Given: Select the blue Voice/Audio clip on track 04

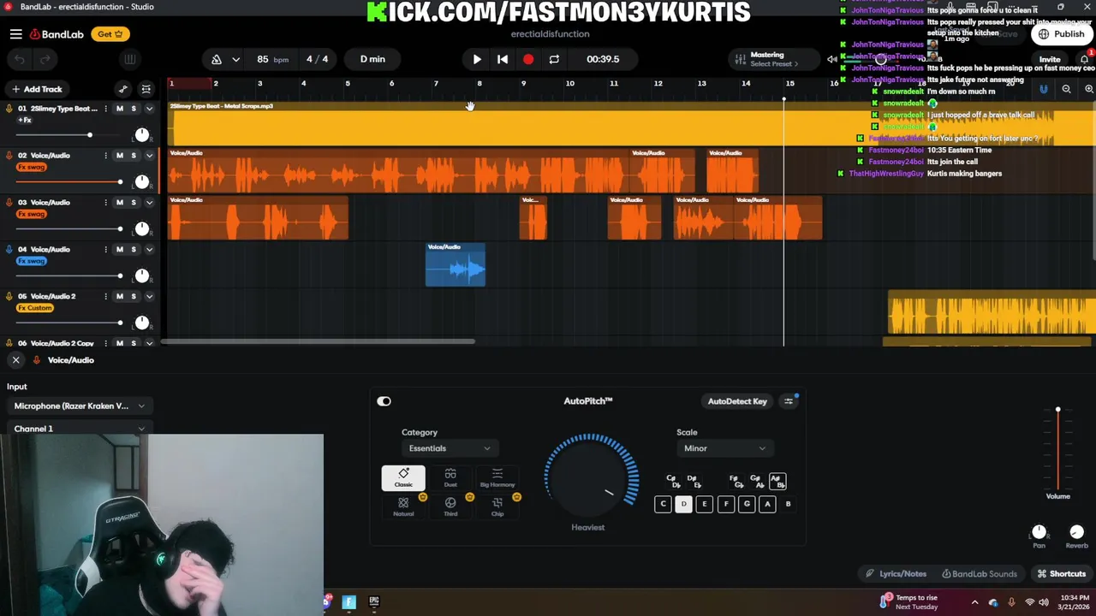Looking at the screenshot, I should [x=456, y=264].
